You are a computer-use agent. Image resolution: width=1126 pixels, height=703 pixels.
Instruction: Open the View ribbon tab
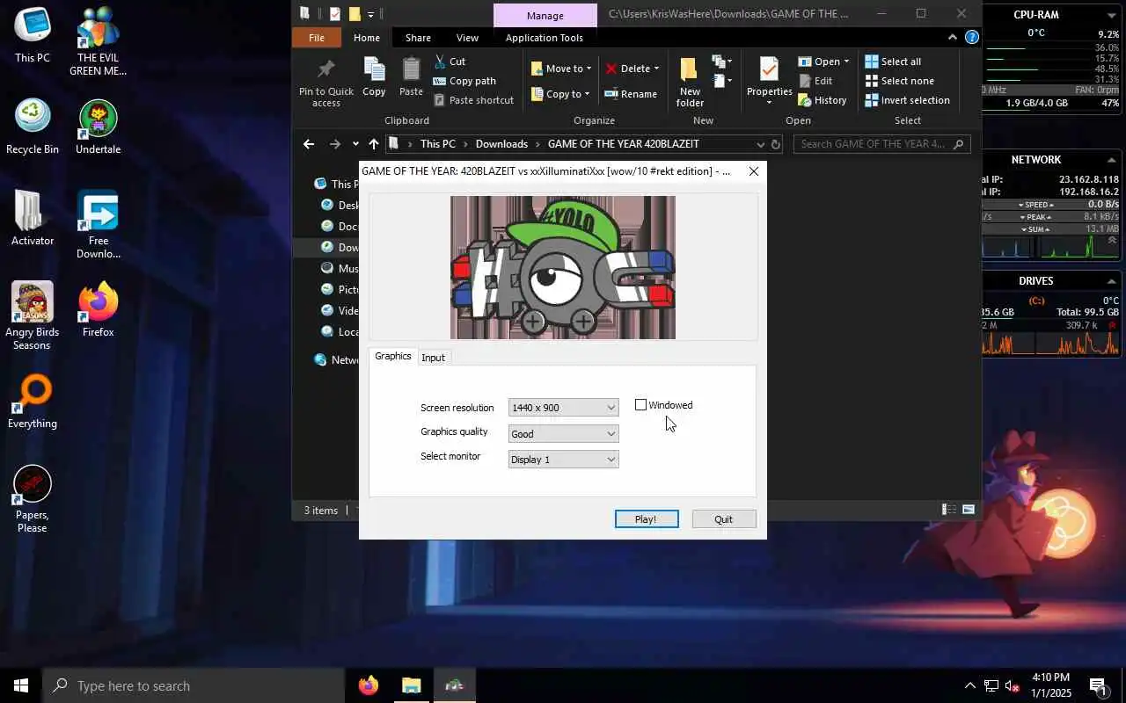pos(467,38)
